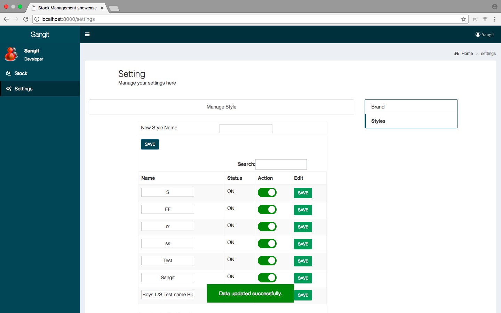Screen dimensions: 501x313
Task: Click the blue SAVE button for new style
Action: [150, 144]
